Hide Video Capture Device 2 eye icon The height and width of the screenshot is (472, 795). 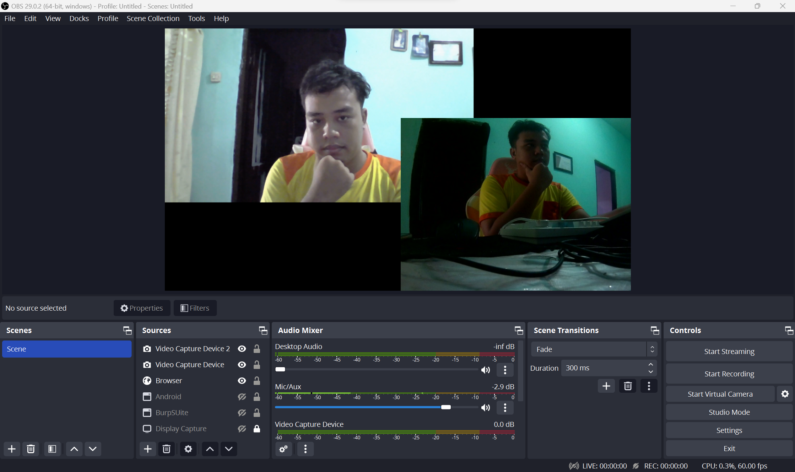242,349
